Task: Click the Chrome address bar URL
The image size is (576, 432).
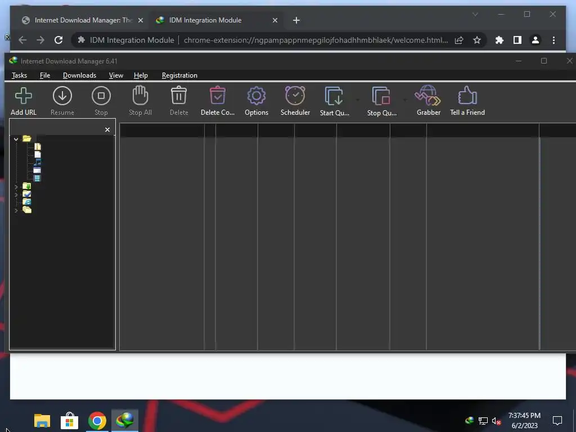Action: (316, 40)
